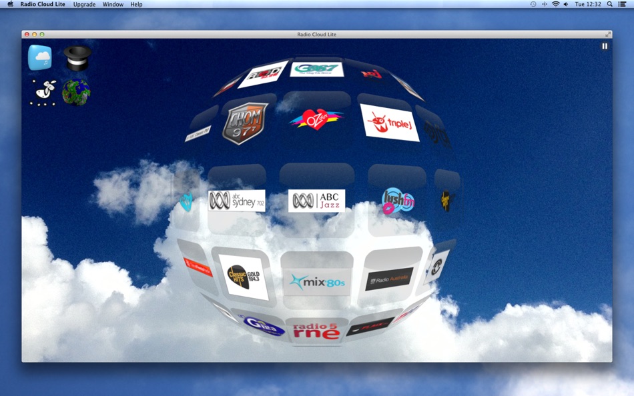Open the Apple menu
This screenshot has height=396, width=634.
pyautogui.click(x=10, y=4)
